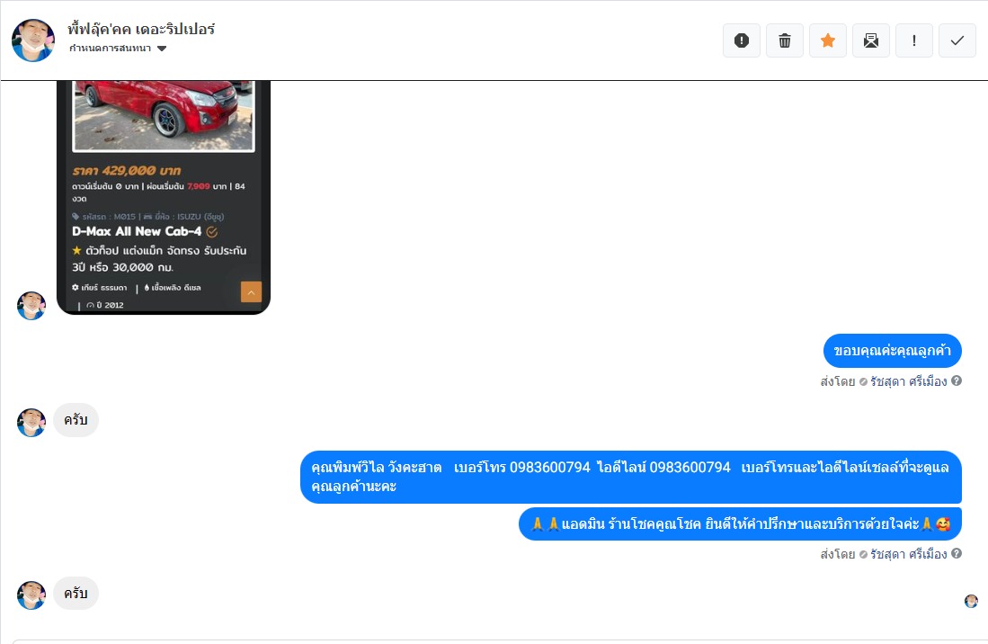Click help icon beside the lower sender name

[x=957, y=553]
